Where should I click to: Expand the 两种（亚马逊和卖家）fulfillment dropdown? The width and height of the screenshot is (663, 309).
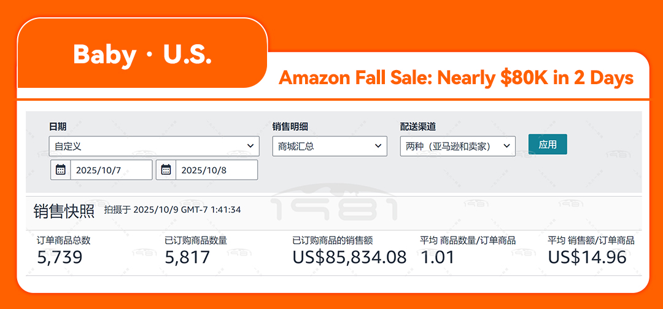click(x=457, y=146)
